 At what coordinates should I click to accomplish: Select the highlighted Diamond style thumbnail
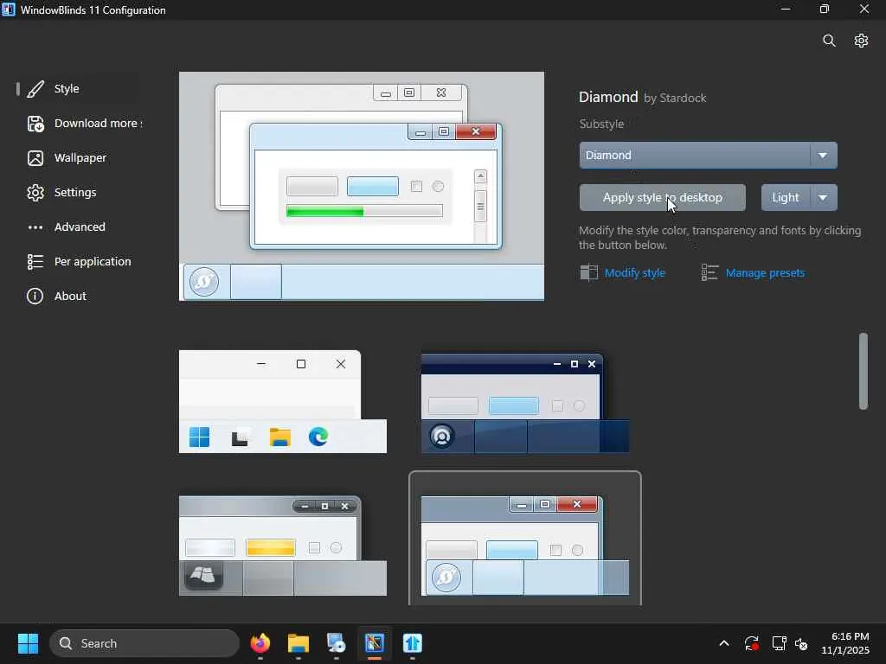point(525,539)
